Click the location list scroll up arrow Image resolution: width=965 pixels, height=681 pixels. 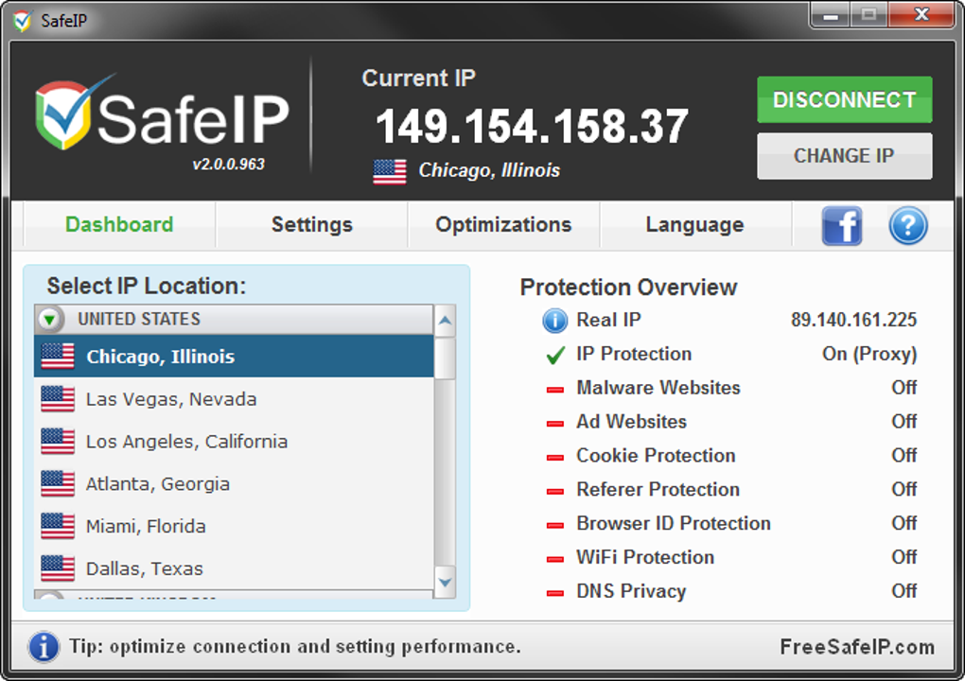[445, 321]
